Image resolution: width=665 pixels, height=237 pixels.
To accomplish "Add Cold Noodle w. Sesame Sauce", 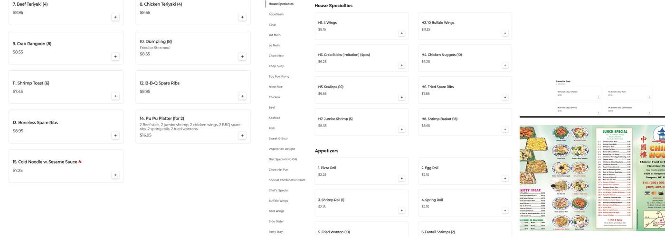I will pyautogui.click(x=115, y=175).
